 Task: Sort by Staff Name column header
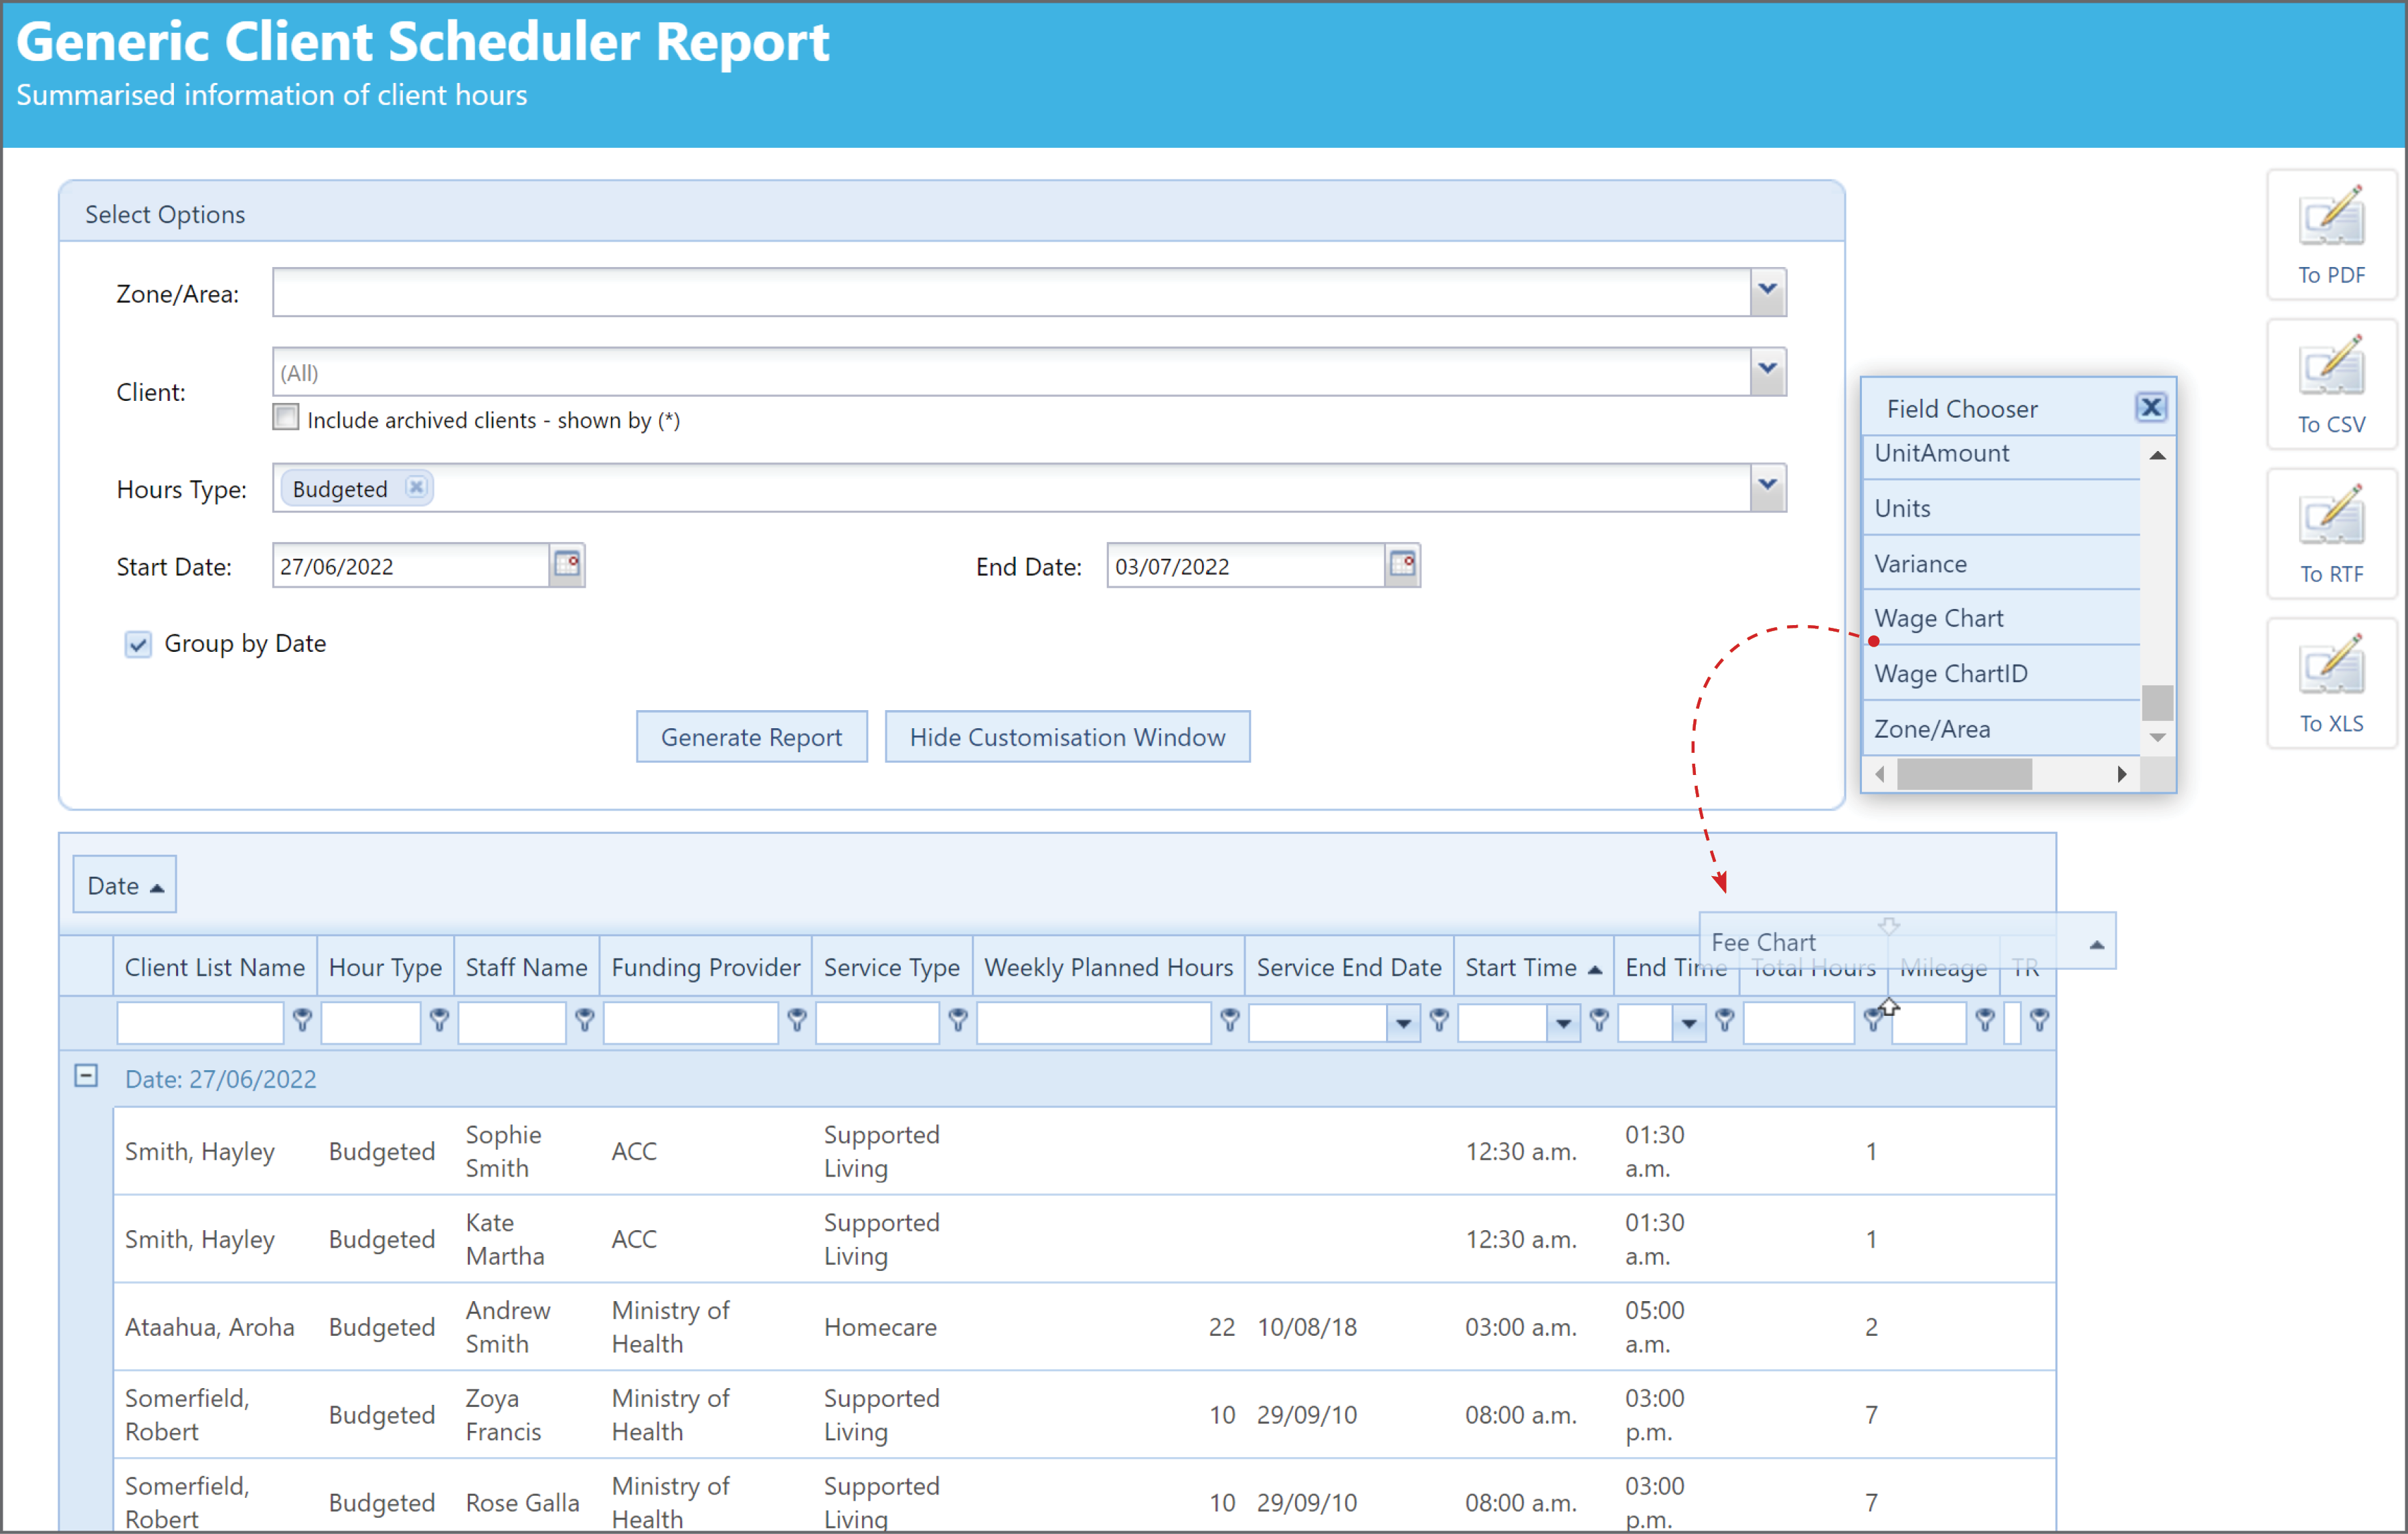click(526, 966)
